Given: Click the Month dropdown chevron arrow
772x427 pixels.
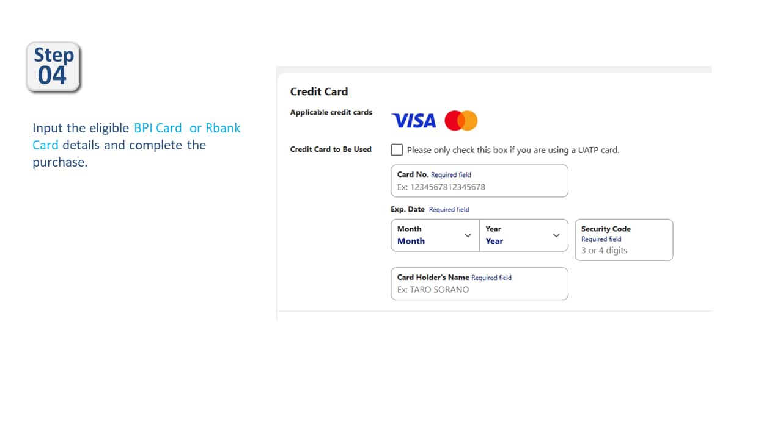Looking at the screenshot, I should click(468, 235).
